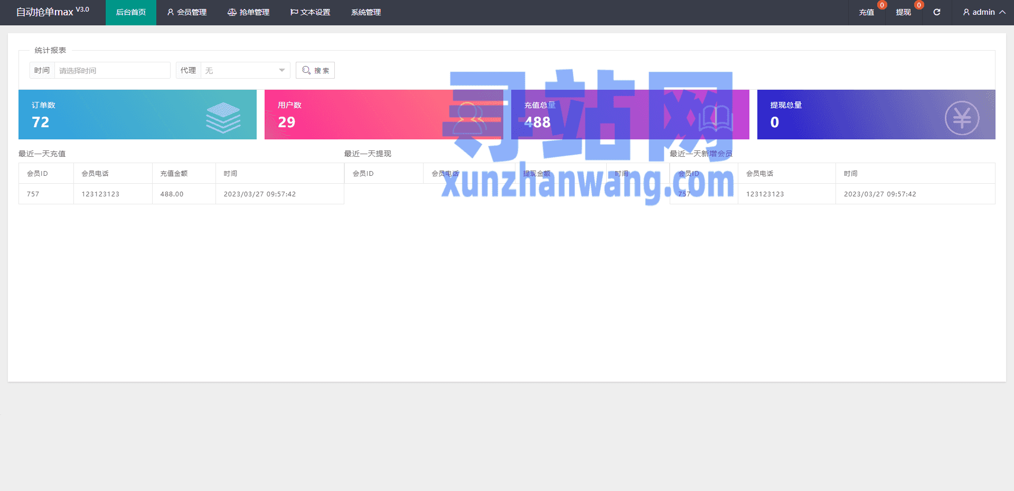Click the 最近一天充值 heading
Screen dimensions: 1014x491
click(42, 154)
